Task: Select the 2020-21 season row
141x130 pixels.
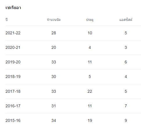Action: 73,47
